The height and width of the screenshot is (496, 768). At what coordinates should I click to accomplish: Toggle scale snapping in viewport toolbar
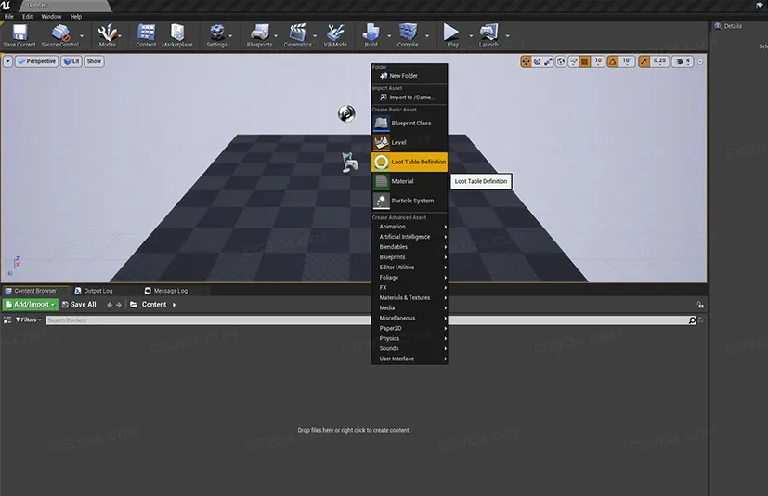click(x=644, y=61)
